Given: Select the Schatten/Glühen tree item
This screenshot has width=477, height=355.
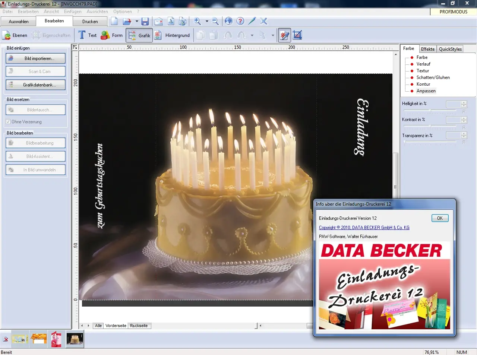Looking at the screenshot, I should click(433, 77).
